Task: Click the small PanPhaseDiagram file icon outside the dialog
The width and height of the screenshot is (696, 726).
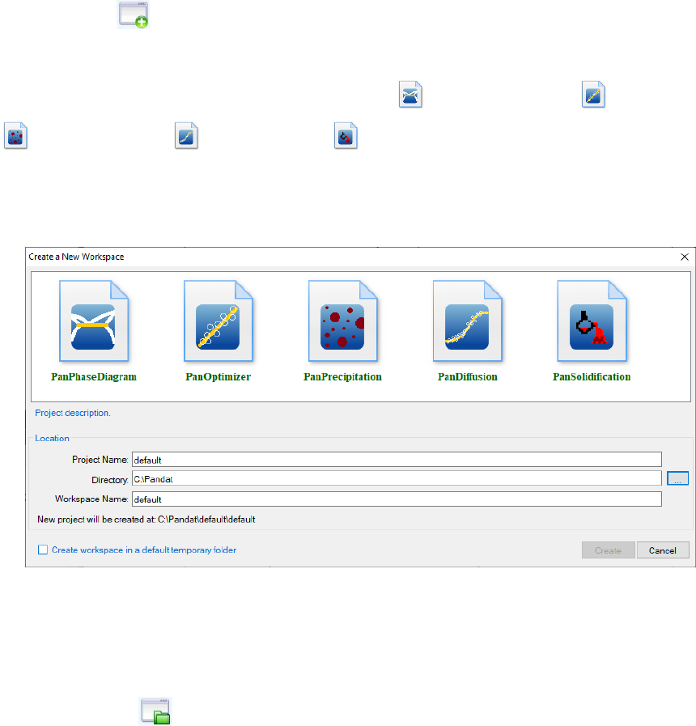Action: pos(411,95)
